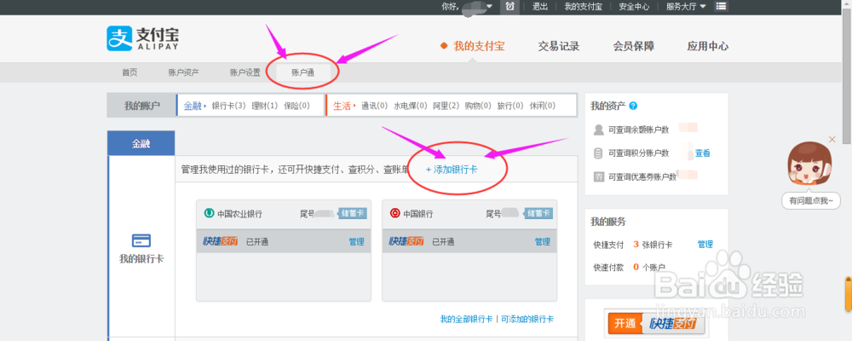The width and height of the screenshot is (852, 341).
Task: Expand the username dropdown arrow
Action: click(489, 7)
